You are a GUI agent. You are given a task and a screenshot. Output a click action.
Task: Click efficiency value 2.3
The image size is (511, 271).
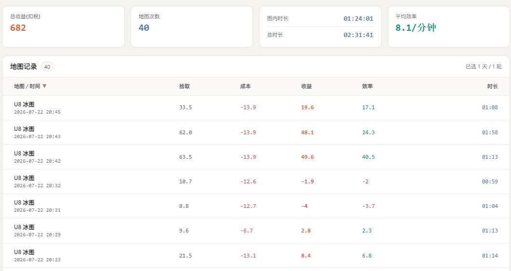(367, 231)
